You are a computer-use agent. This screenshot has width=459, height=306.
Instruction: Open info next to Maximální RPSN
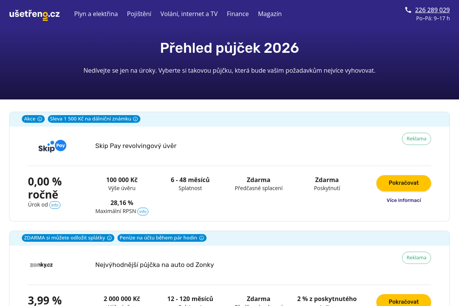click(x=143, y=212)
